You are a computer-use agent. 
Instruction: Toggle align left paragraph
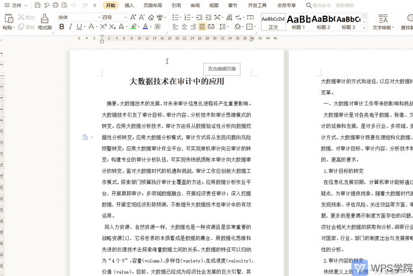(x=175, y=26)
